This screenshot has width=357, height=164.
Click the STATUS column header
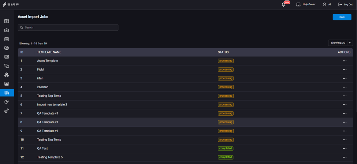pyautogui.click(x=223, y=52)
